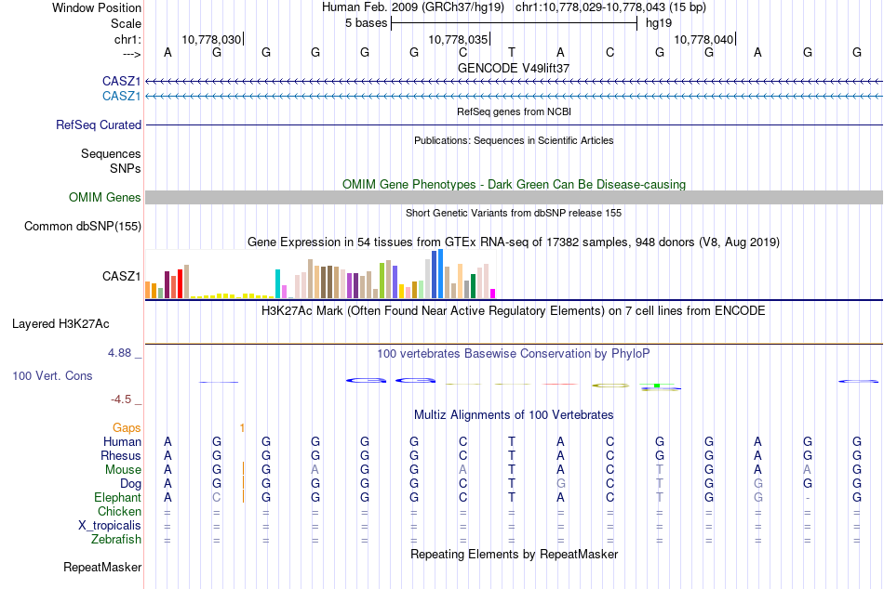Click the 4.88 PhyloP upper scale value
The width and height of the screenshot is (884, 589).
(x=119, y=353)
